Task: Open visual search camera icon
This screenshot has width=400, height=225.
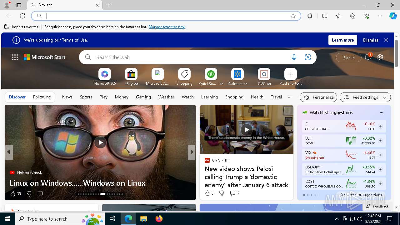Action: pyautogui.click(x=308, y=57)
